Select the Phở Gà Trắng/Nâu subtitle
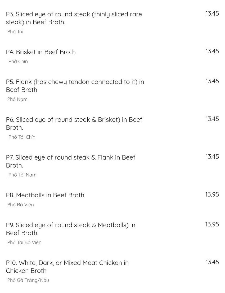 click(28, 280)
